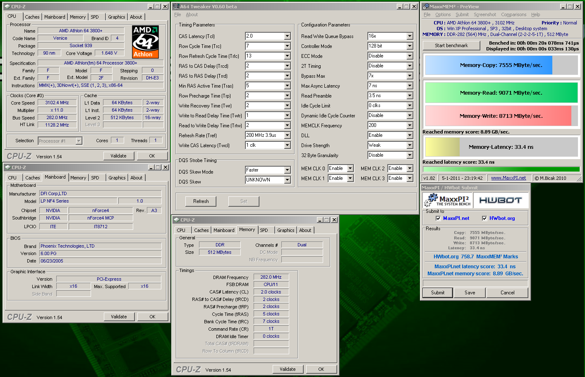Screen dimensions: 585x377
Task: Click the Memory-Latency 33.4 ns bar
Action: (501, 147)
